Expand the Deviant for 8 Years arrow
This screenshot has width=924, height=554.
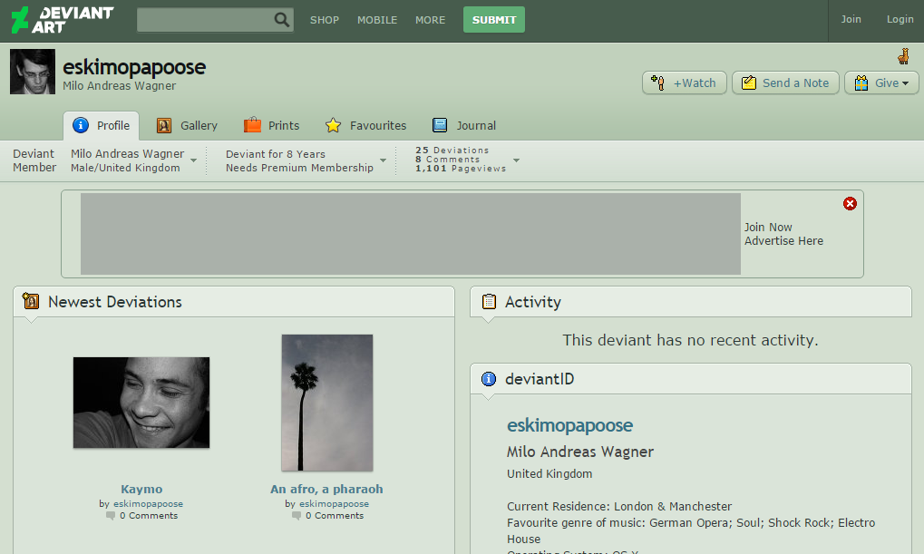[383, 160]
